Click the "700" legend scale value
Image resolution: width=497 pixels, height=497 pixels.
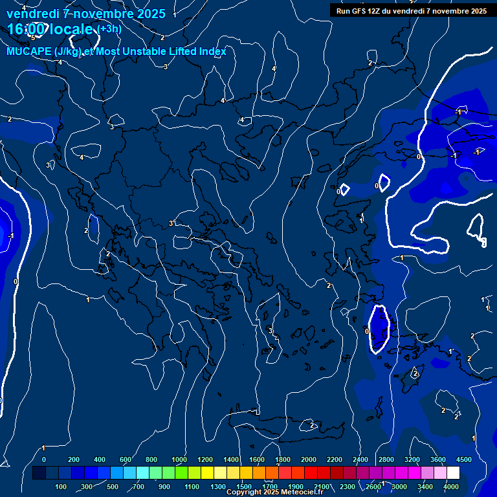(x=138, y=487)
